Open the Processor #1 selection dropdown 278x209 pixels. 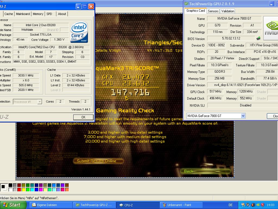click(x=40, y=102)
